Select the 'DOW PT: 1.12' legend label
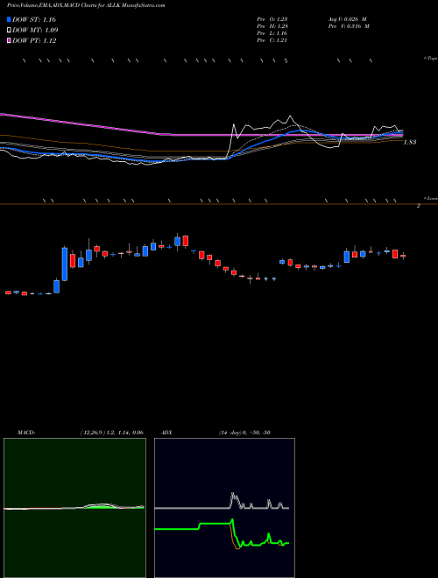 pyautogui.click(x=34, y=41)
